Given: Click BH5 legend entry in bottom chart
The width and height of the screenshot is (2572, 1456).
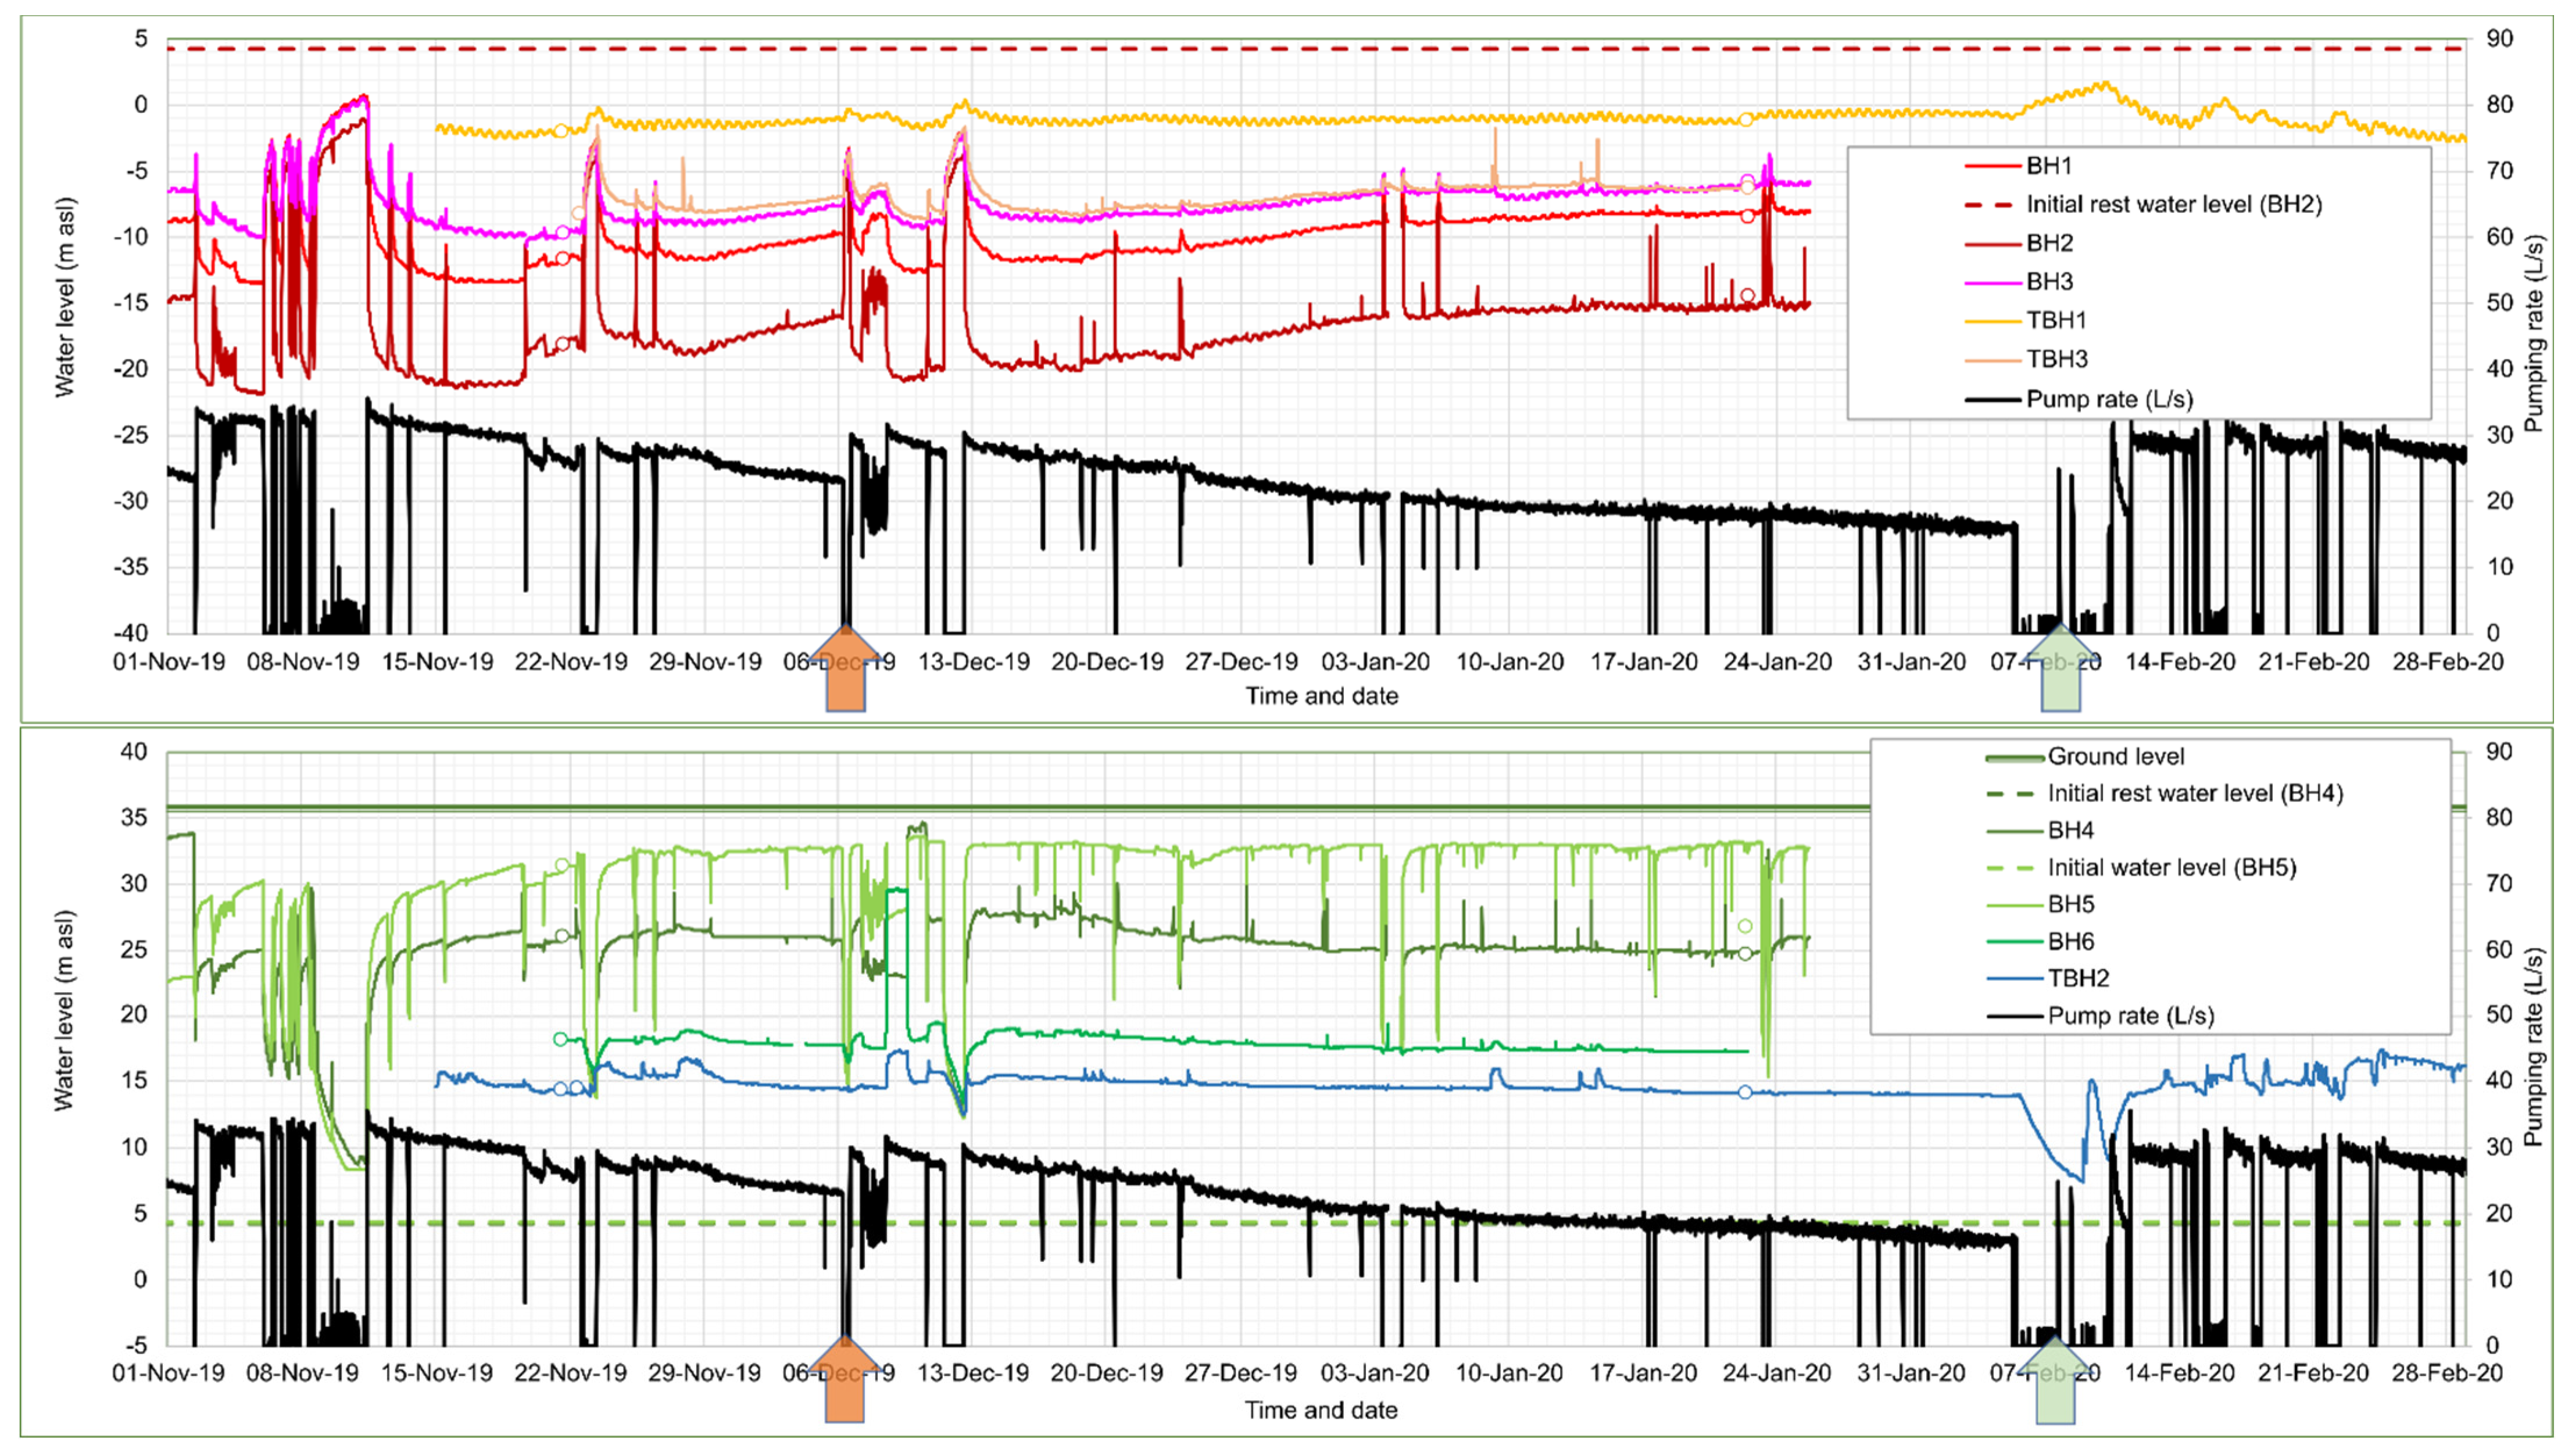Looking at the screenshot, I should (2070, 904).
